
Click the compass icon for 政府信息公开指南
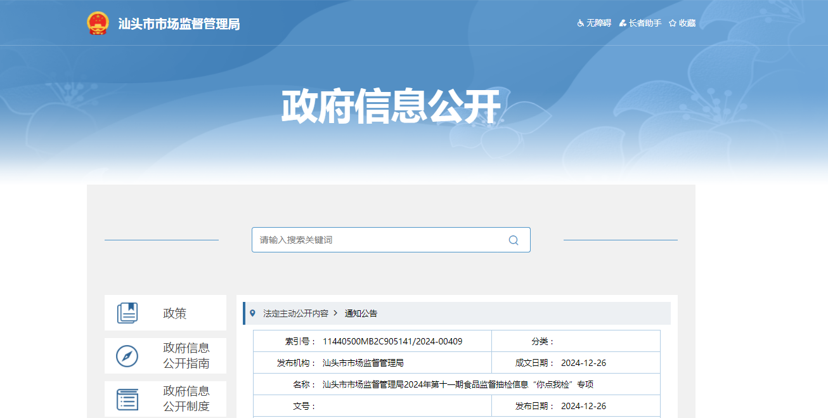pyautogui.click(x=127, y=356)
